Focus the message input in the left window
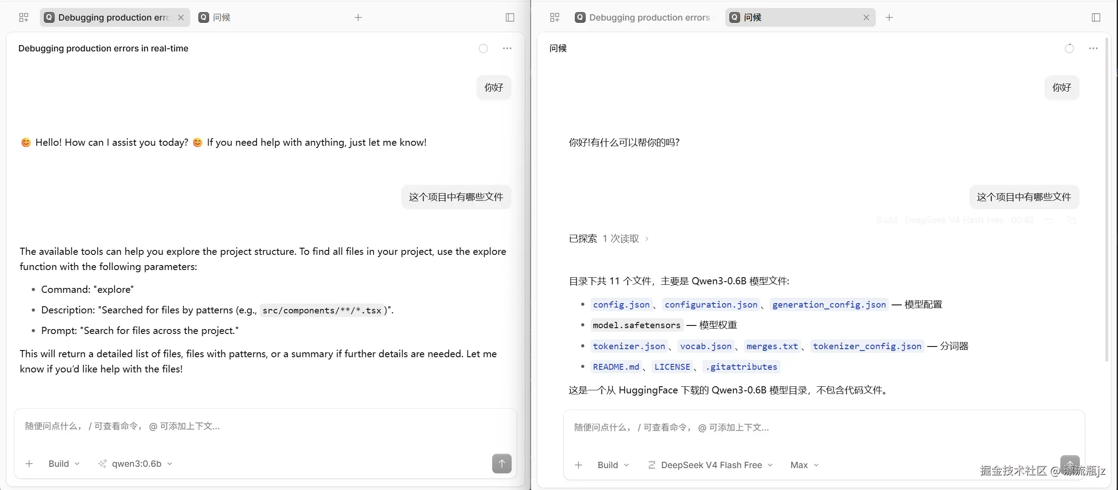Image resolution: width=1118 pixels, height=490 pixels. tap(265, 427)
